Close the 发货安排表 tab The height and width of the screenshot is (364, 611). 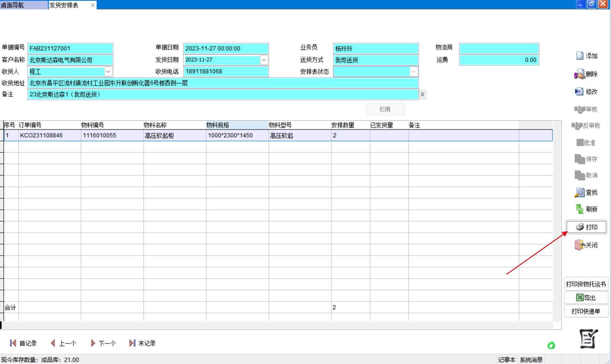tap(93, 5)
